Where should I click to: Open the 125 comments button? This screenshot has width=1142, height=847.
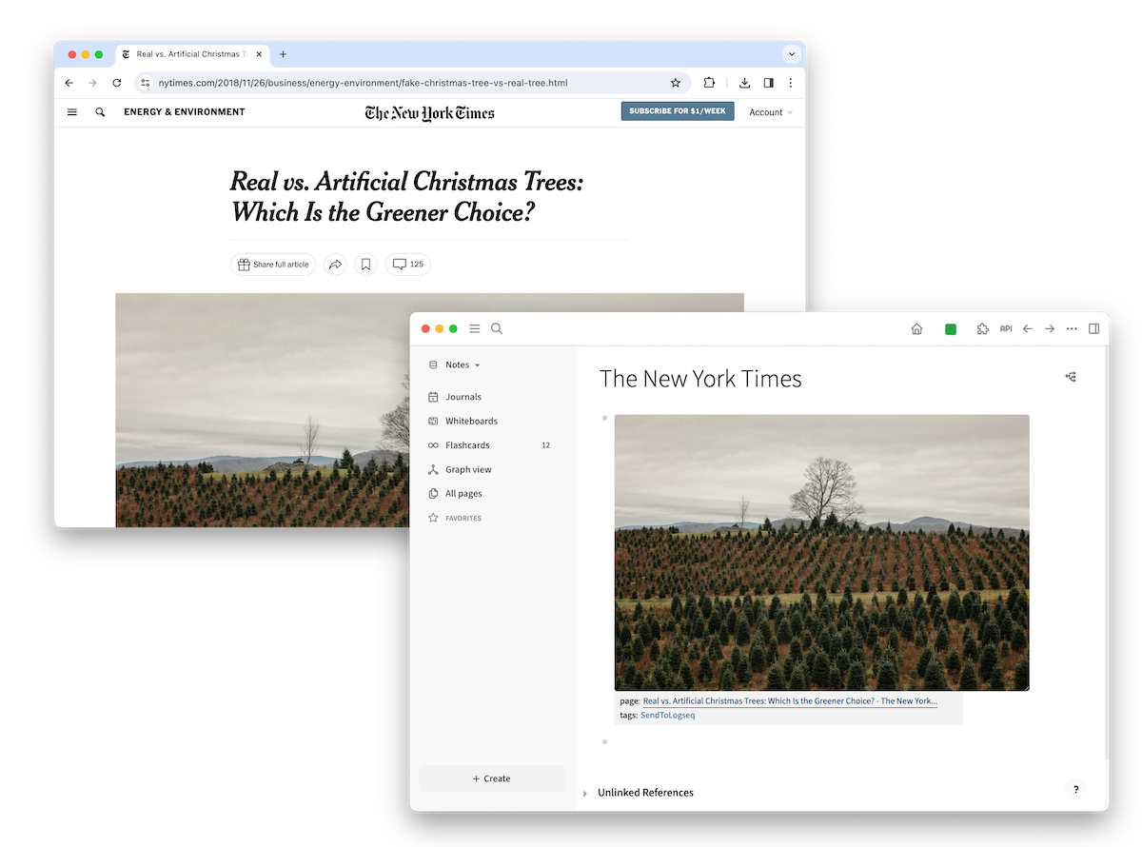tap(408, 265)
